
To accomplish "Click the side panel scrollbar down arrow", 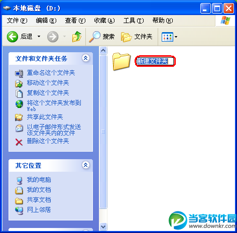I will click(103, 226).
